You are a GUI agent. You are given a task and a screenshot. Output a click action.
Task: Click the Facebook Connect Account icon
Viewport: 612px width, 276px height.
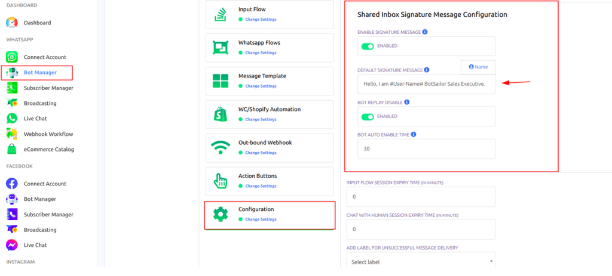(12, 184)
